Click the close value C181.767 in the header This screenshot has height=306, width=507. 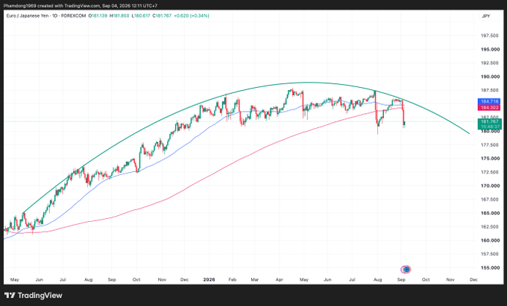click(x=162, y=16)
